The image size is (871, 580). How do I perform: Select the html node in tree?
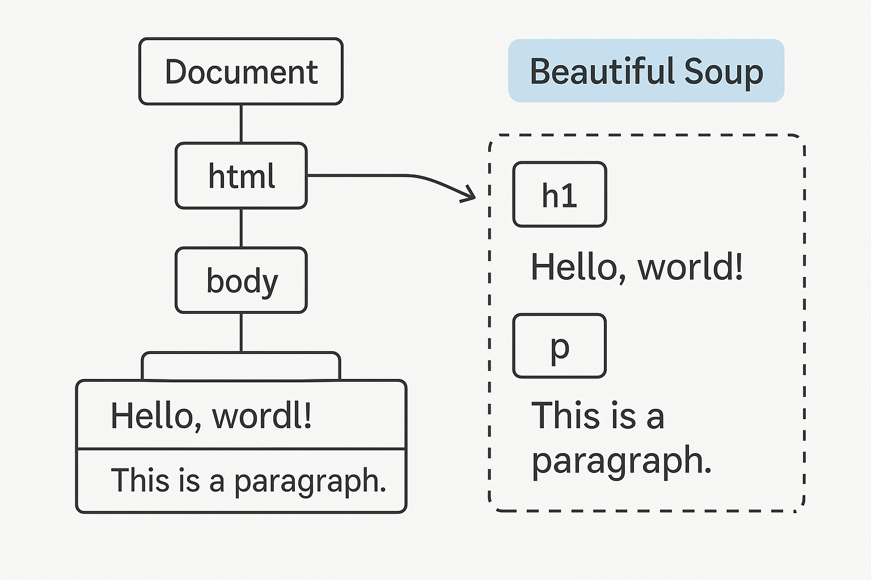click(x=241, y=176)
